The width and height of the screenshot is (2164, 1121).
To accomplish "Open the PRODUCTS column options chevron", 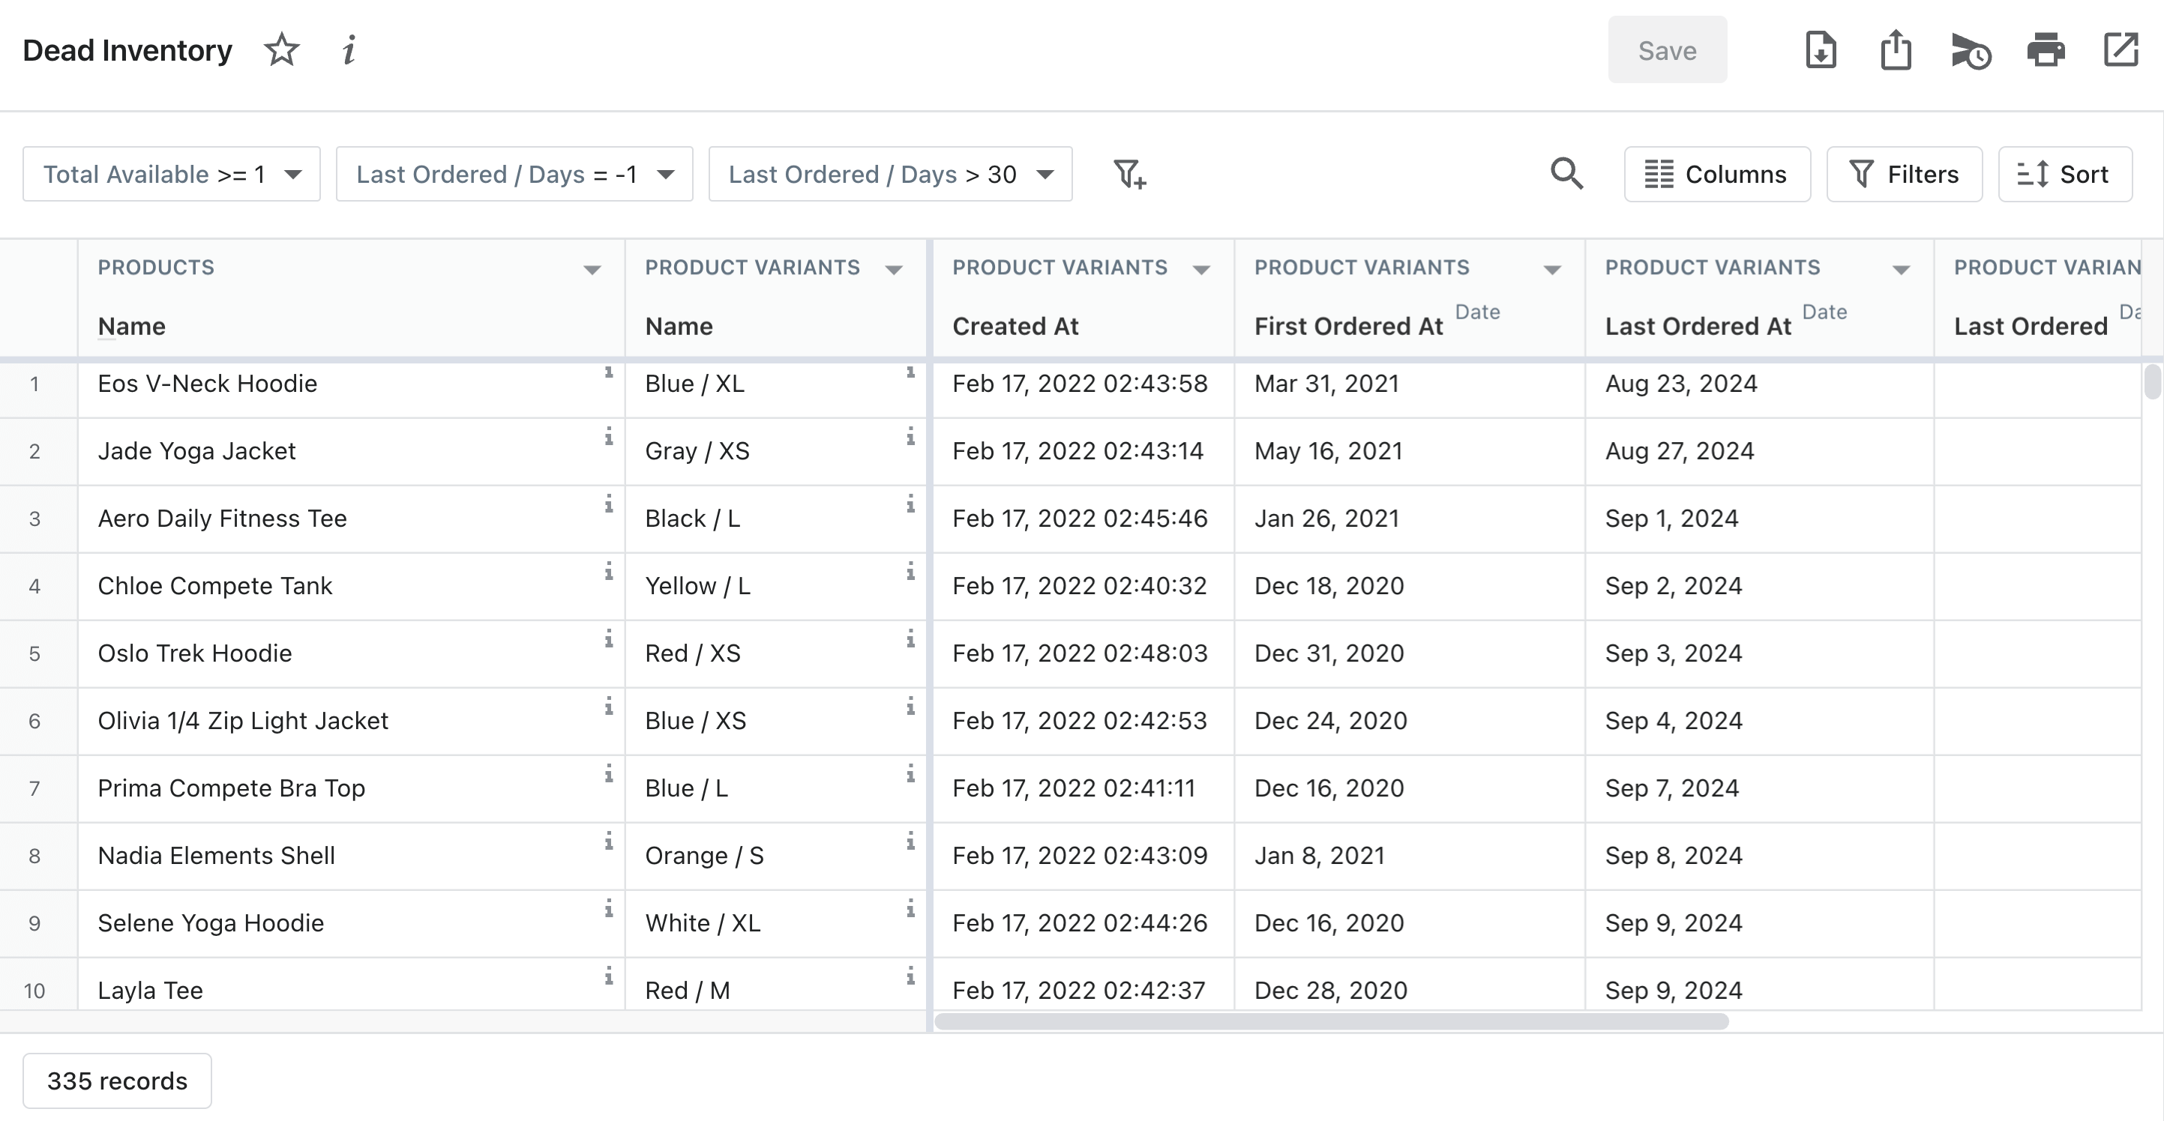I will [x=593, y=269].
